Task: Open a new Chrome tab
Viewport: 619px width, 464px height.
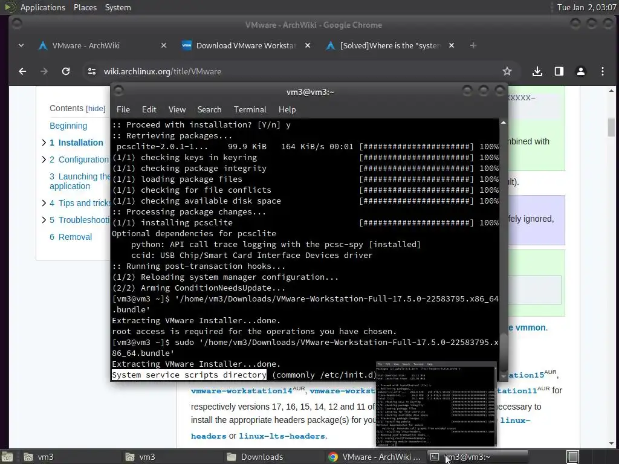Action: (473, 46)
